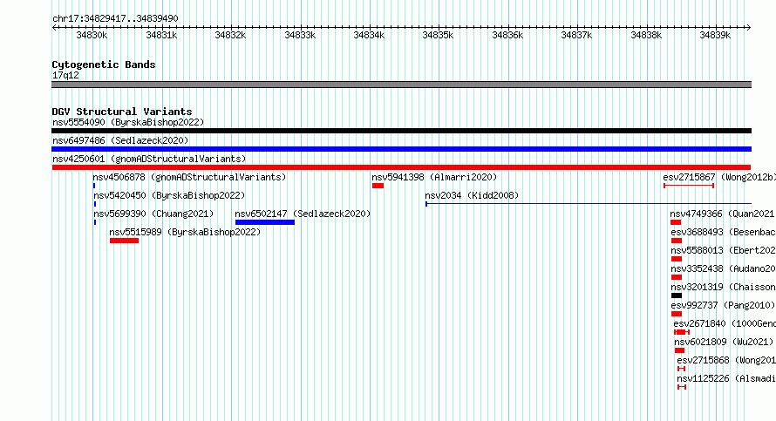This screenshot has height=421, width=776.
Task: Open nsv5554090 (ByrskaBishop2022) label
Action: click(128, 122)
